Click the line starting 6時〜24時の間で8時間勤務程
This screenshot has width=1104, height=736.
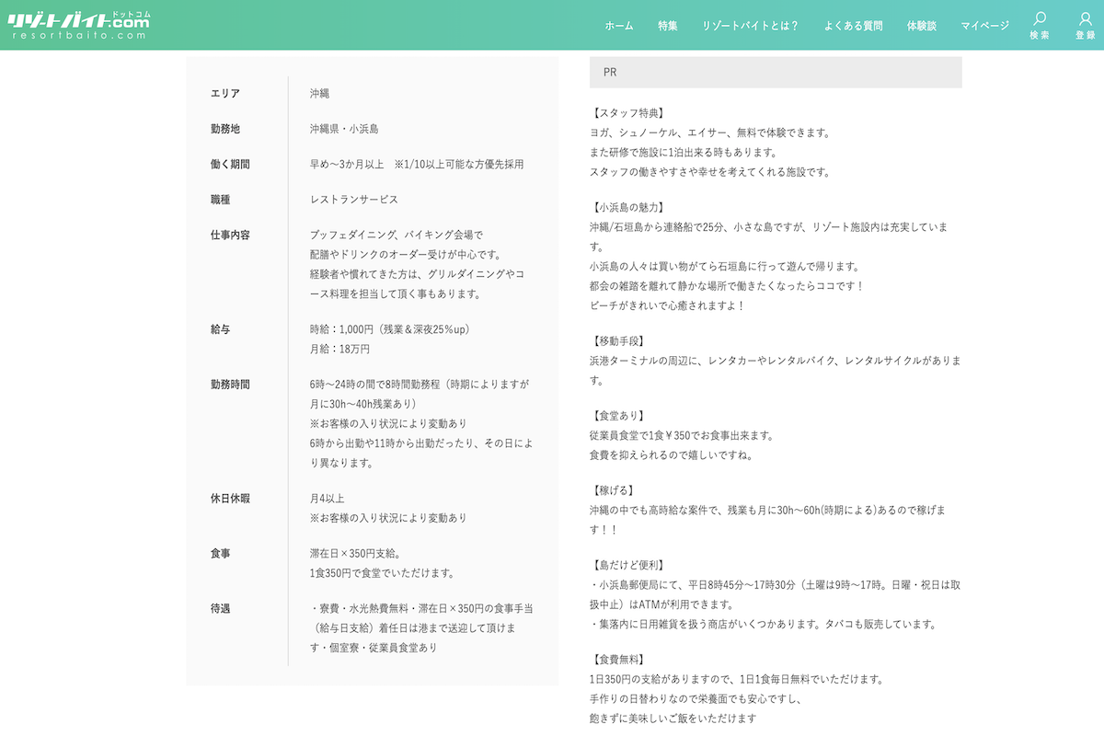[x=420, y=384]
